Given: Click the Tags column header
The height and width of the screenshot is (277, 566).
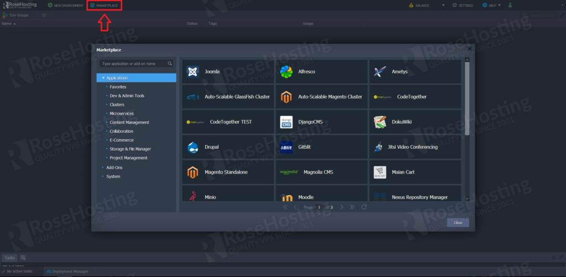Looking at the screenshot, I should (213, 23).
